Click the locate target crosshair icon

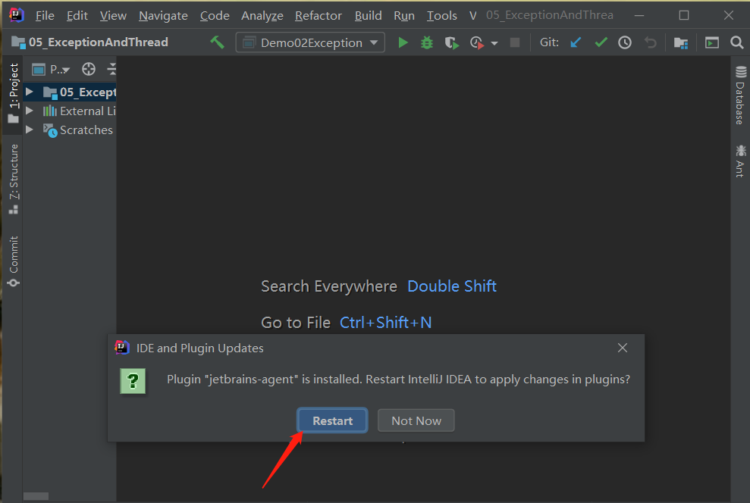(x=89, y=69)
